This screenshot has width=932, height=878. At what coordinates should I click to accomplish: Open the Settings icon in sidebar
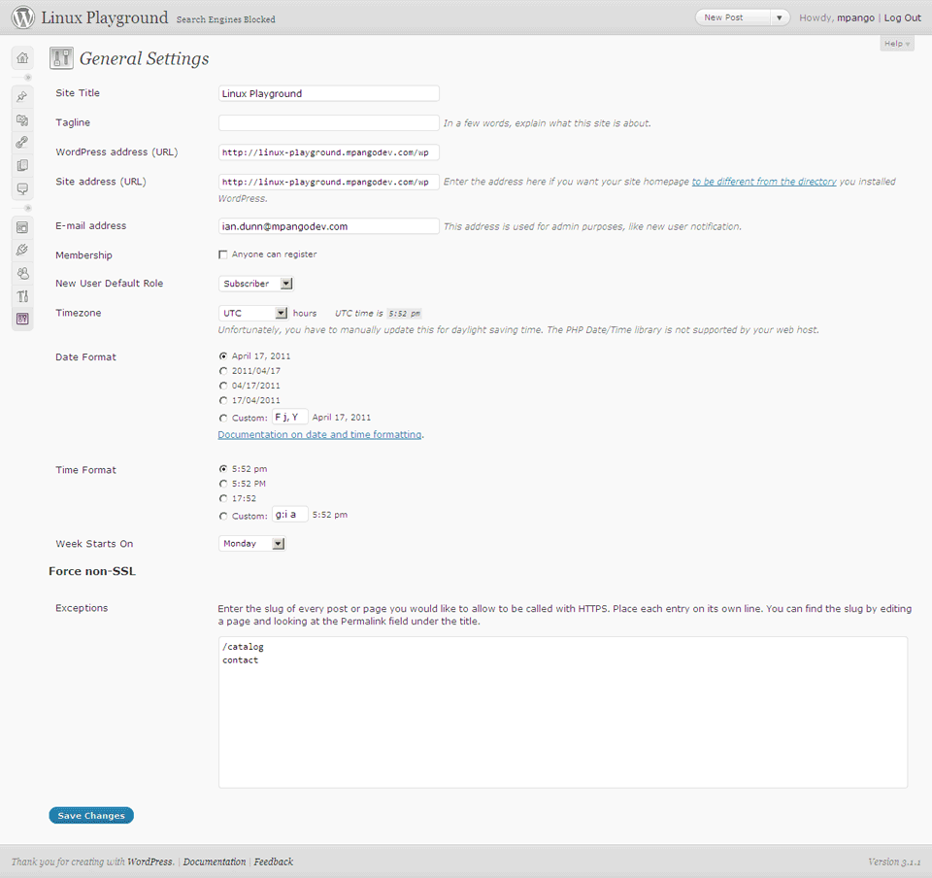22,319
